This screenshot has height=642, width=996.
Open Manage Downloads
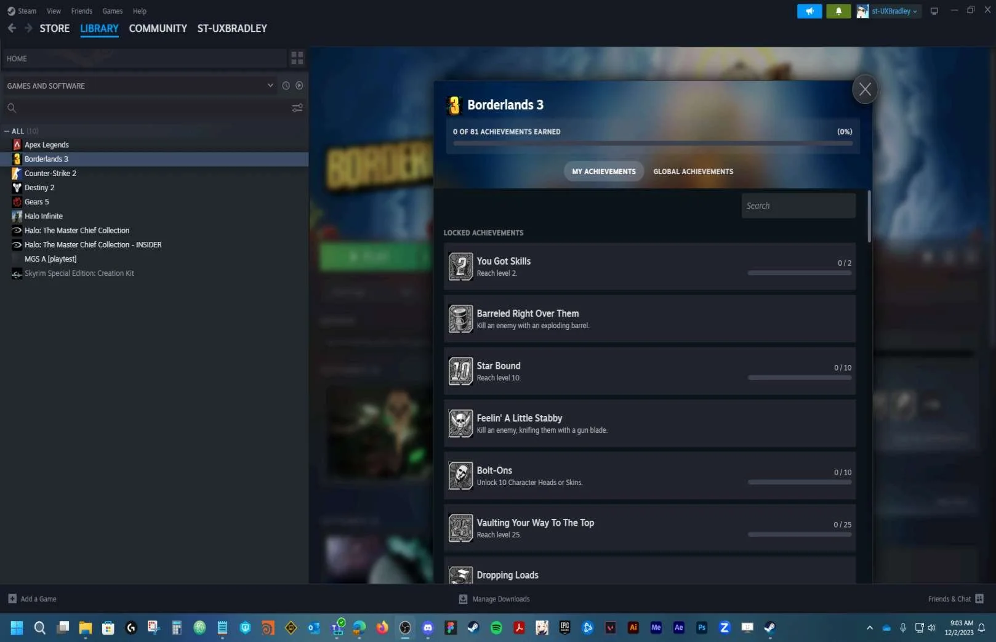point(501,599)
